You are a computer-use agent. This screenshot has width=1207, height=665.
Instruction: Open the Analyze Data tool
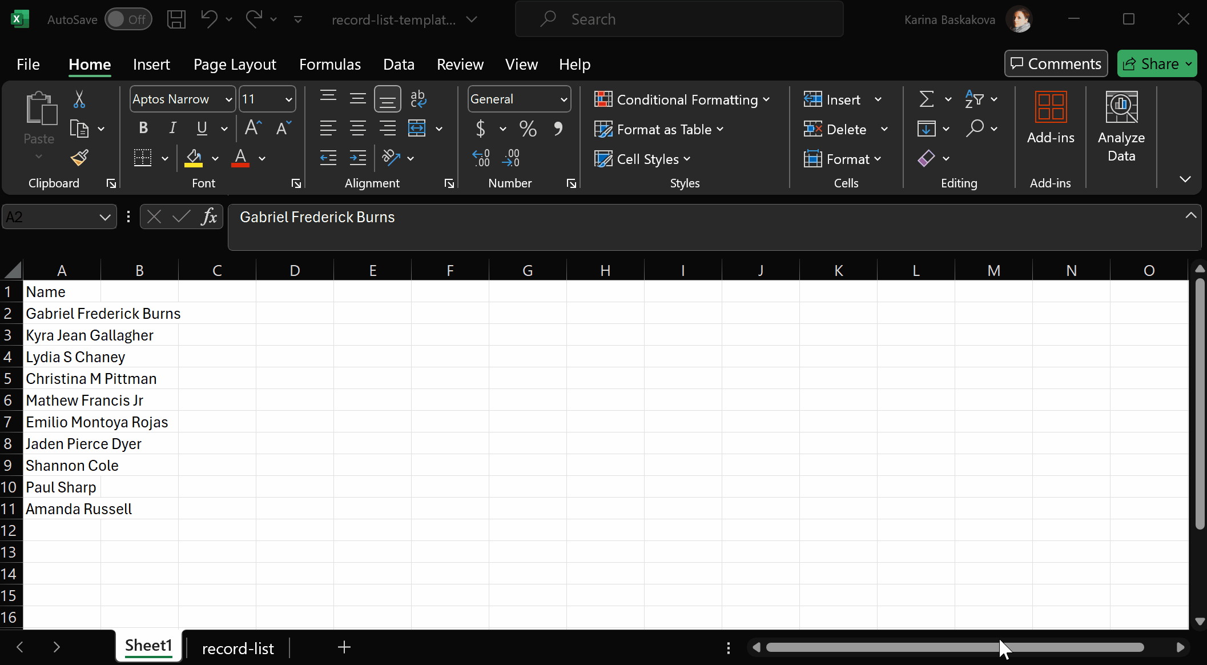point(1121,127)
